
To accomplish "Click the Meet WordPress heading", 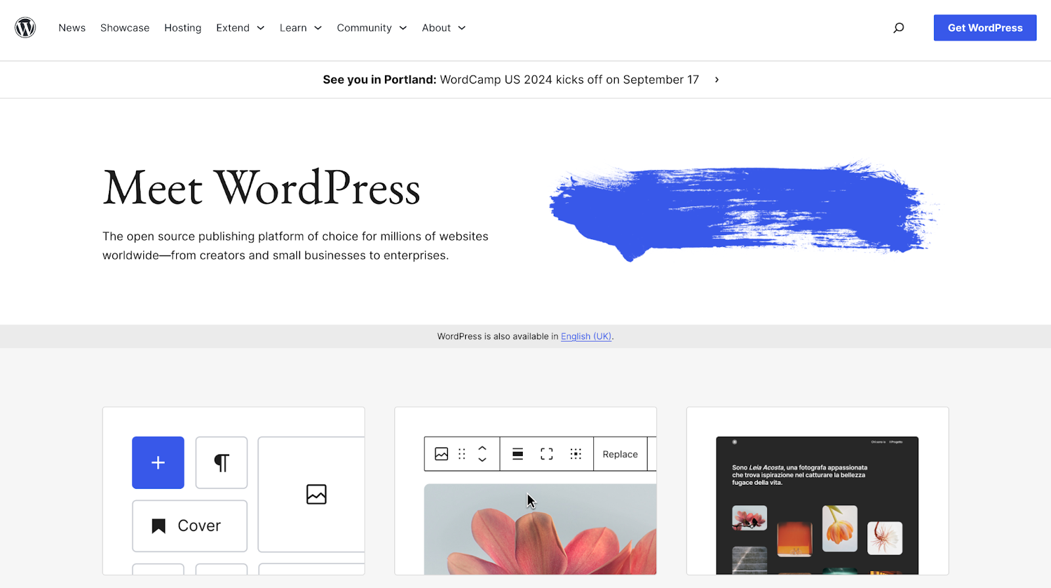I will (x=261, y=188).
